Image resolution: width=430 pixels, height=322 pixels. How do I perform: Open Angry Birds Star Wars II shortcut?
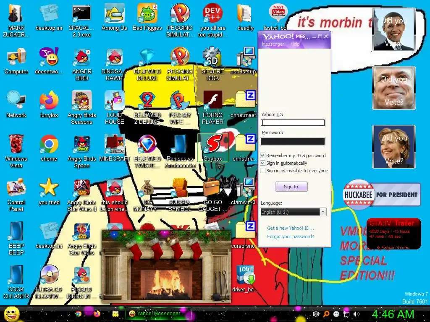coord(82,195)
